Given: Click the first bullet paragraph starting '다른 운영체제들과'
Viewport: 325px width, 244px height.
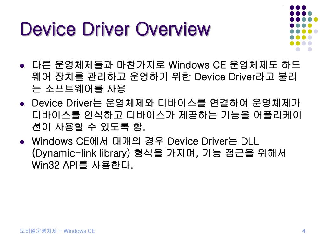Looking at the screenshot, I should pos(166,77).
